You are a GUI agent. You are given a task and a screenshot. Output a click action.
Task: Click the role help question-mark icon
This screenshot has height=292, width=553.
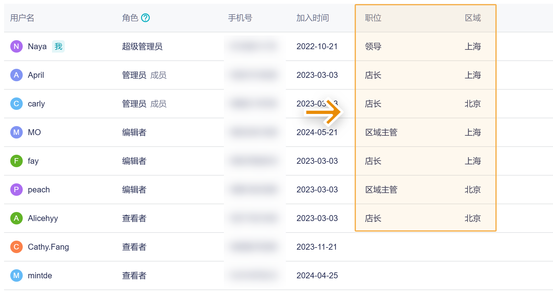click(145, 18)
